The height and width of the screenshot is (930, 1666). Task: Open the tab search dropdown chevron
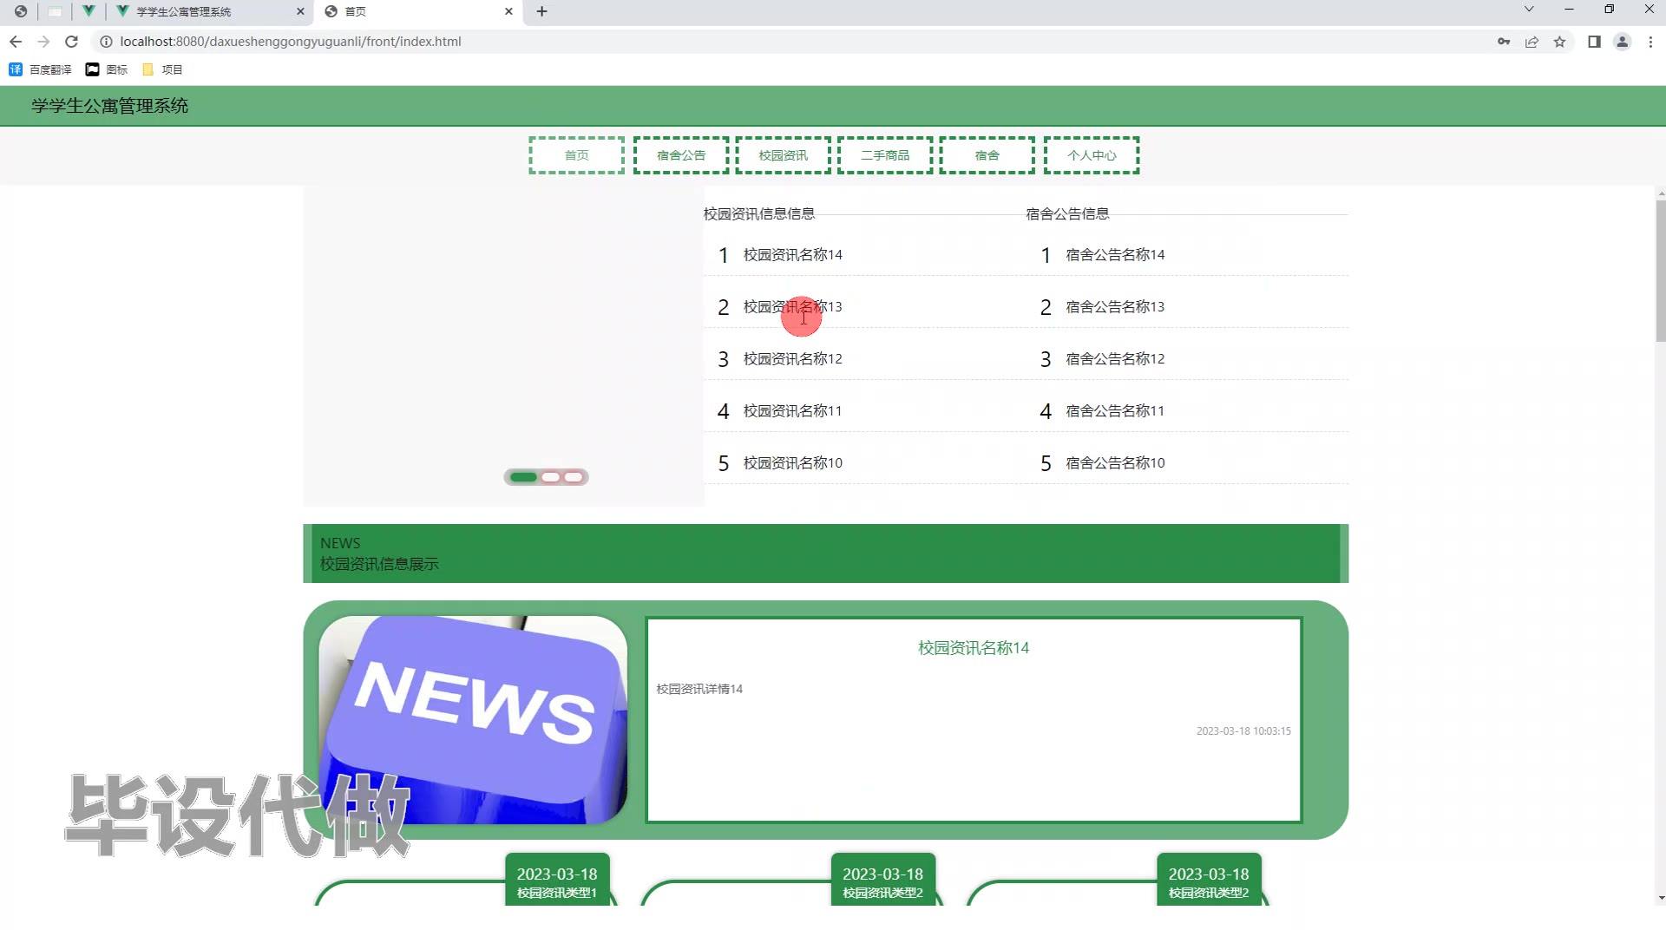(x=1529, y=9)
